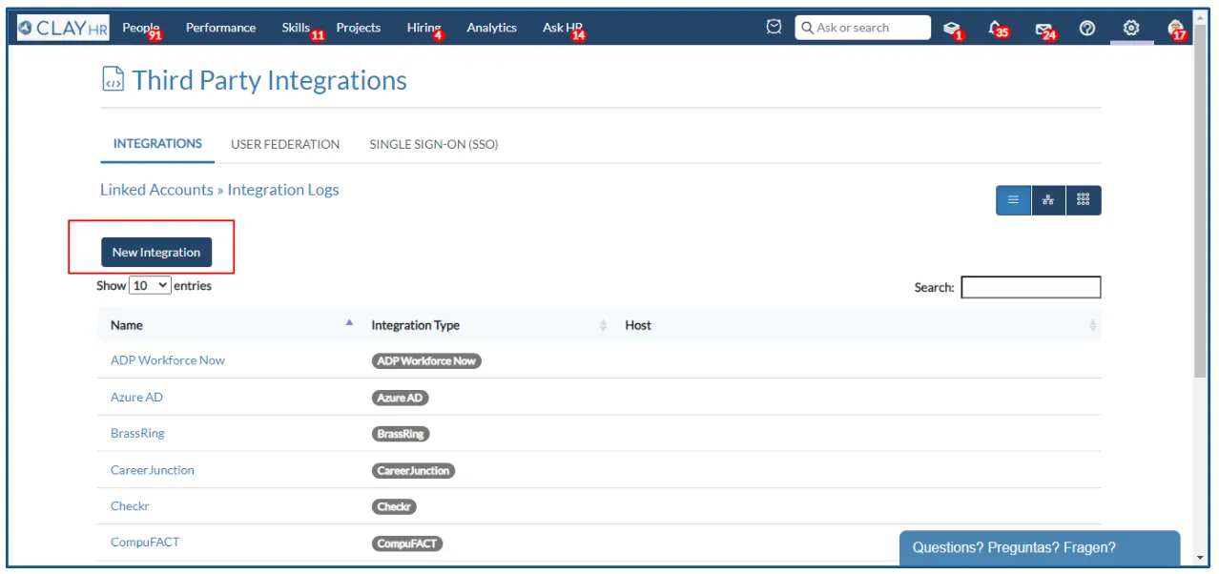Screen dimensions: 1219x574
Task: Click the ClayHR logo
Action: click(63, 29)
